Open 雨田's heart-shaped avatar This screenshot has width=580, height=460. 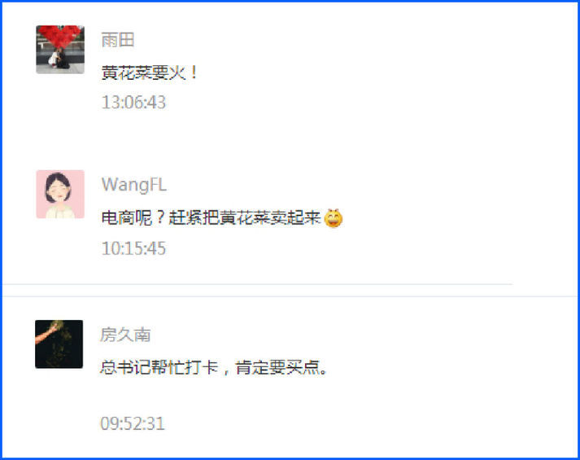tap(60, 50)
